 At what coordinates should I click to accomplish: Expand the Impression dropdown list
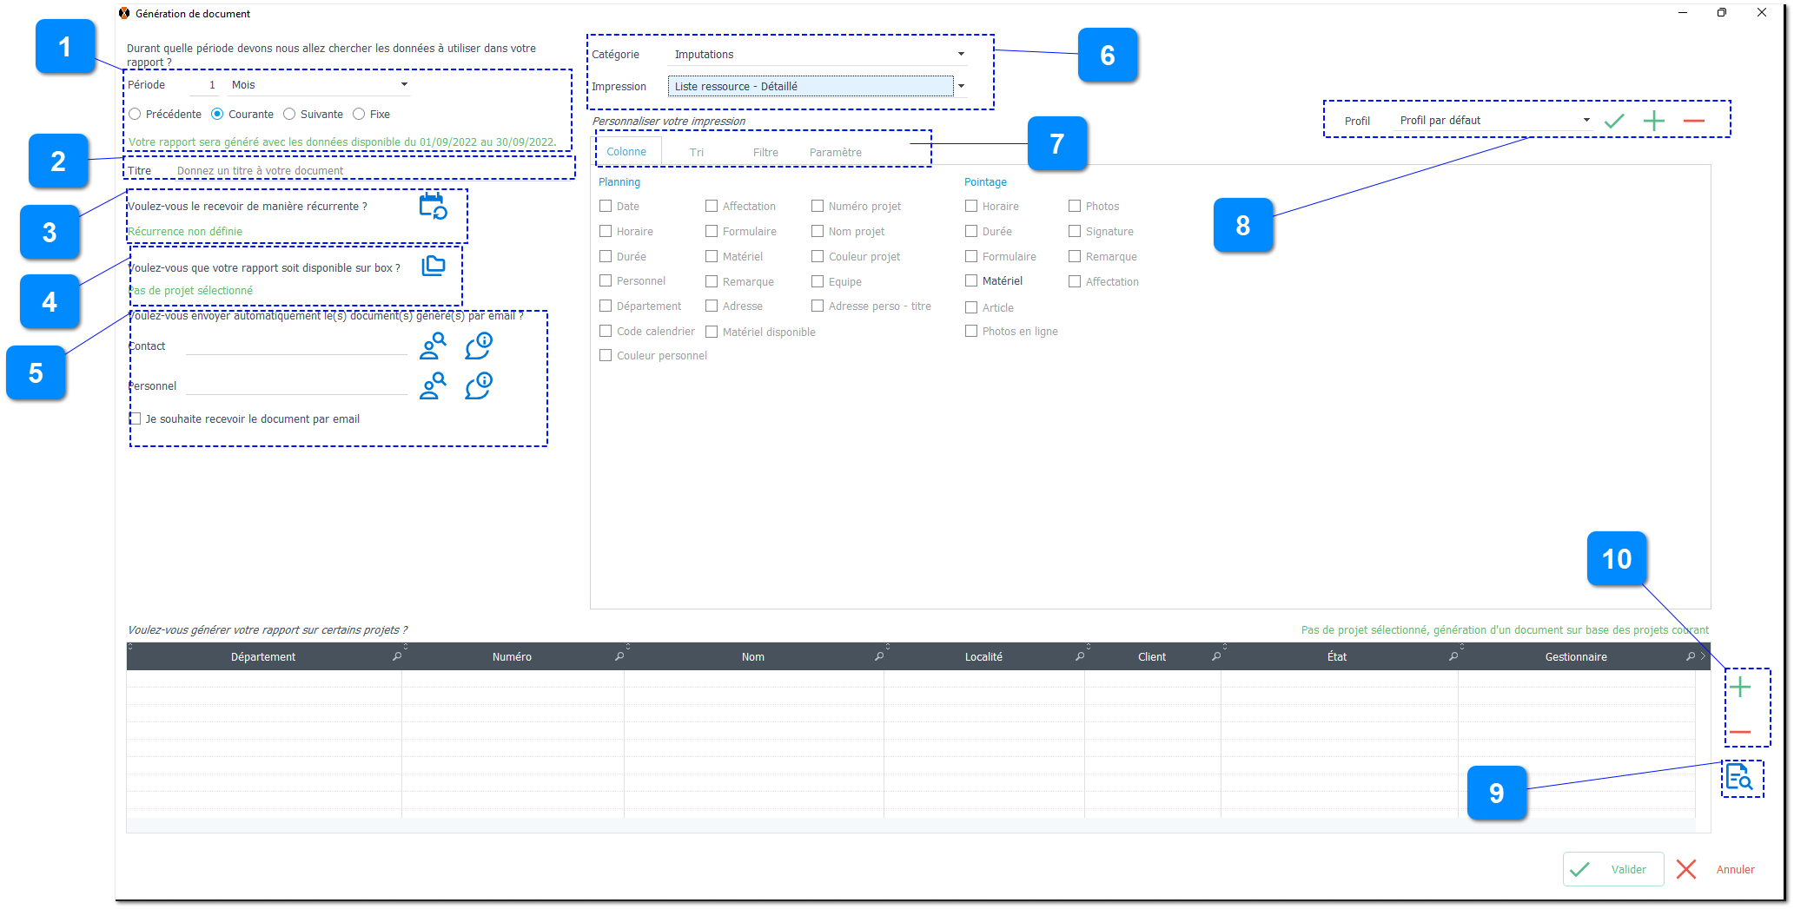(x=961, y=87)
